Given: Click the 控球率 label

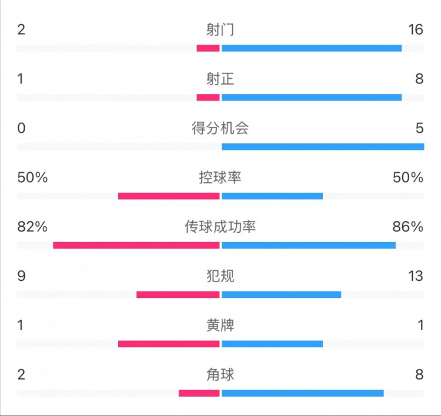Looking at the screenshot, I should 220,177.
